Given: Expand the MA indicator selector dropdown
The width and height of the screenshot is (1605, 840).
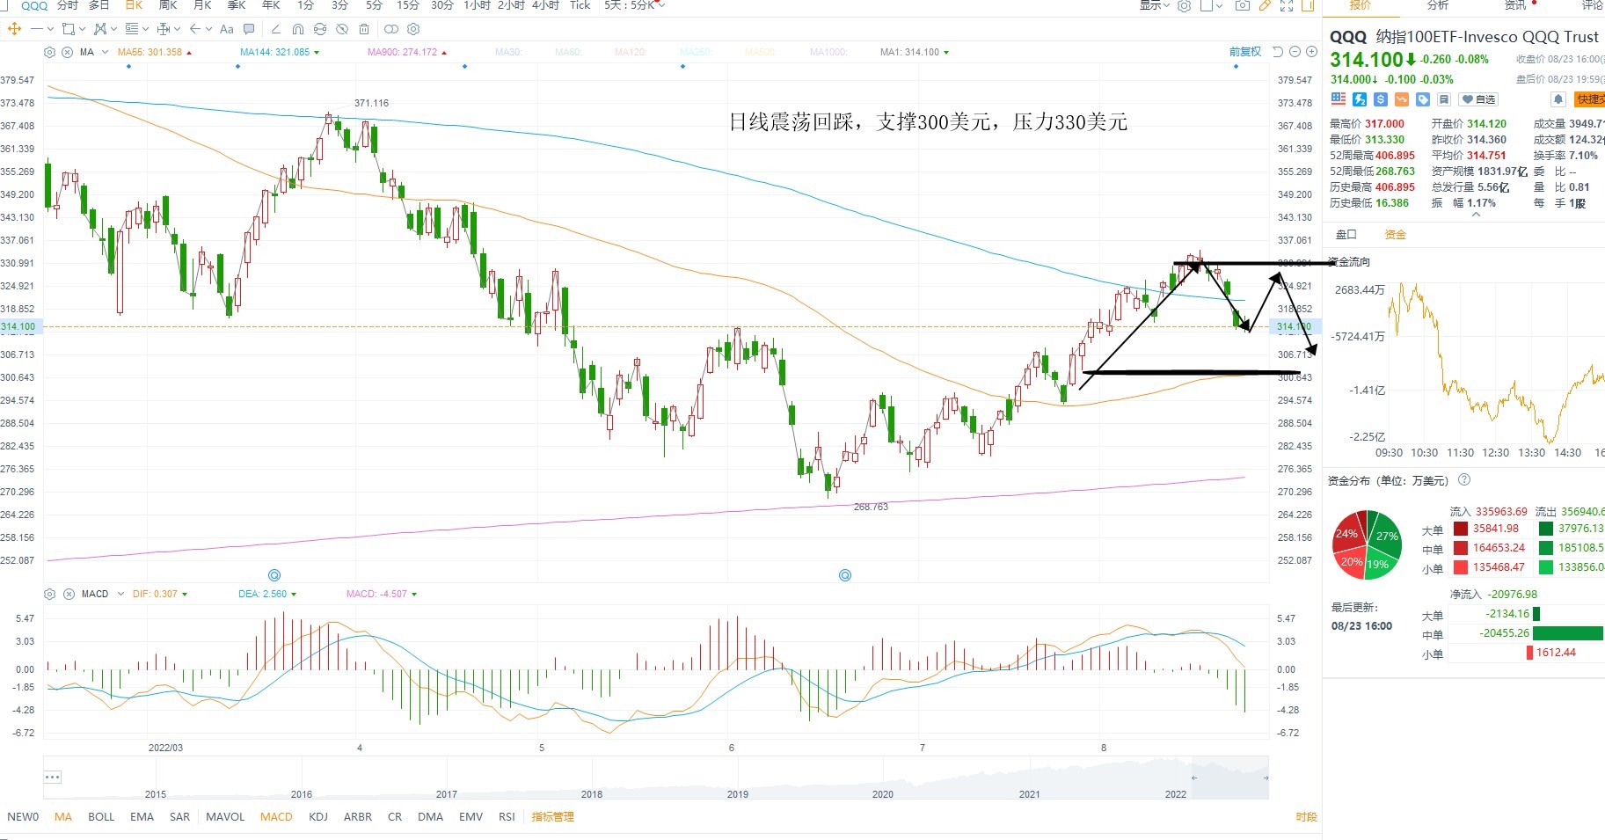Looking at the screenshot, I should 105,52.
